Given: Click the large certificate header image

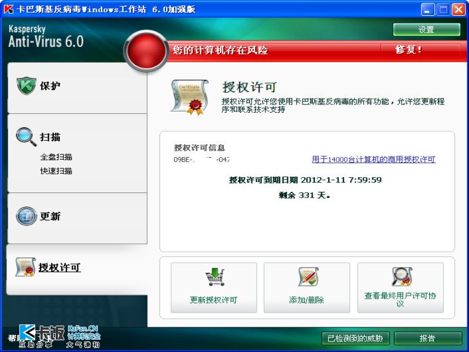Looking at the screenshot, I should click(189, 97).
